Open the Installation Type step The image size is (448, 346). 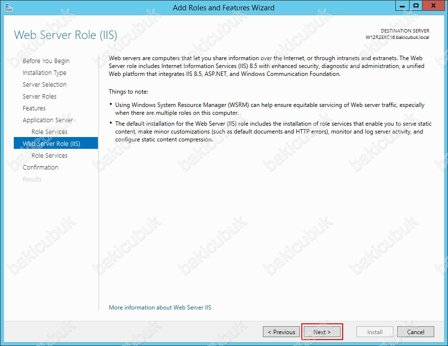click(x=44, y=72)
